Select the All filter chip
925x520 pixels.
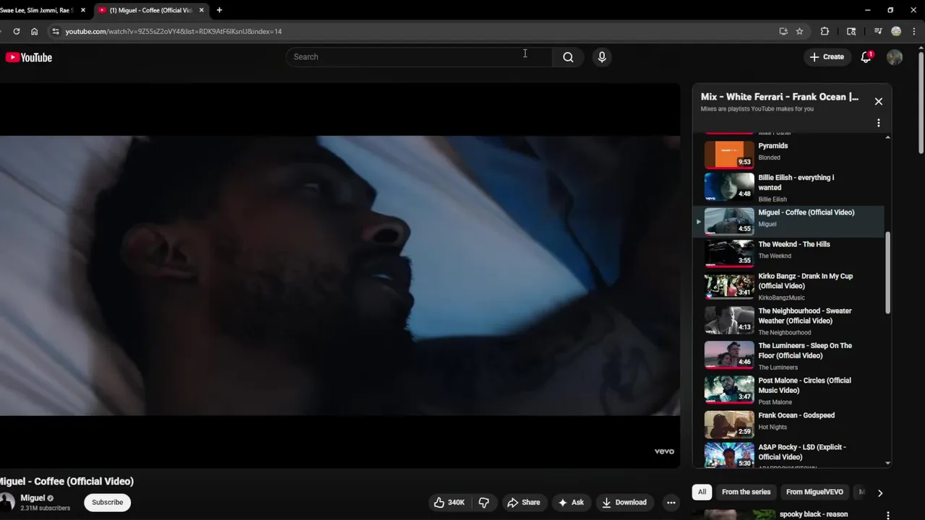click(x=702, y=492)
